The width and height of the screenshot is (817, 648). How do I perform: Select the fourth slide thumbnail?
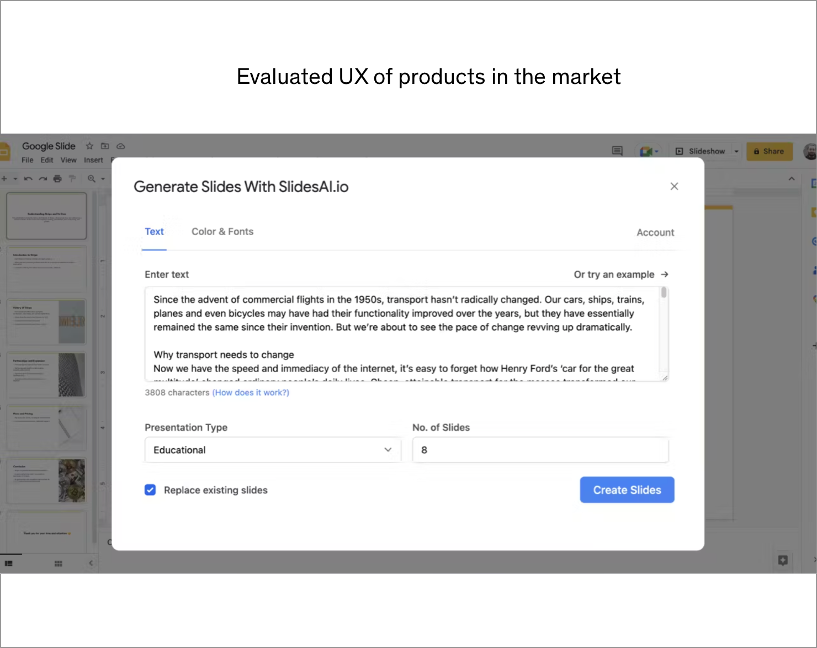46,375
